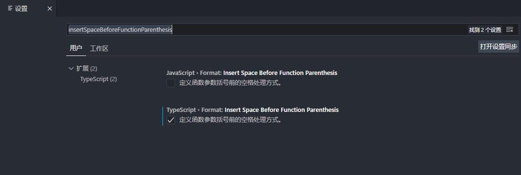
Task: Click the JavaScript › Format setting title
Action: point(252,73)
